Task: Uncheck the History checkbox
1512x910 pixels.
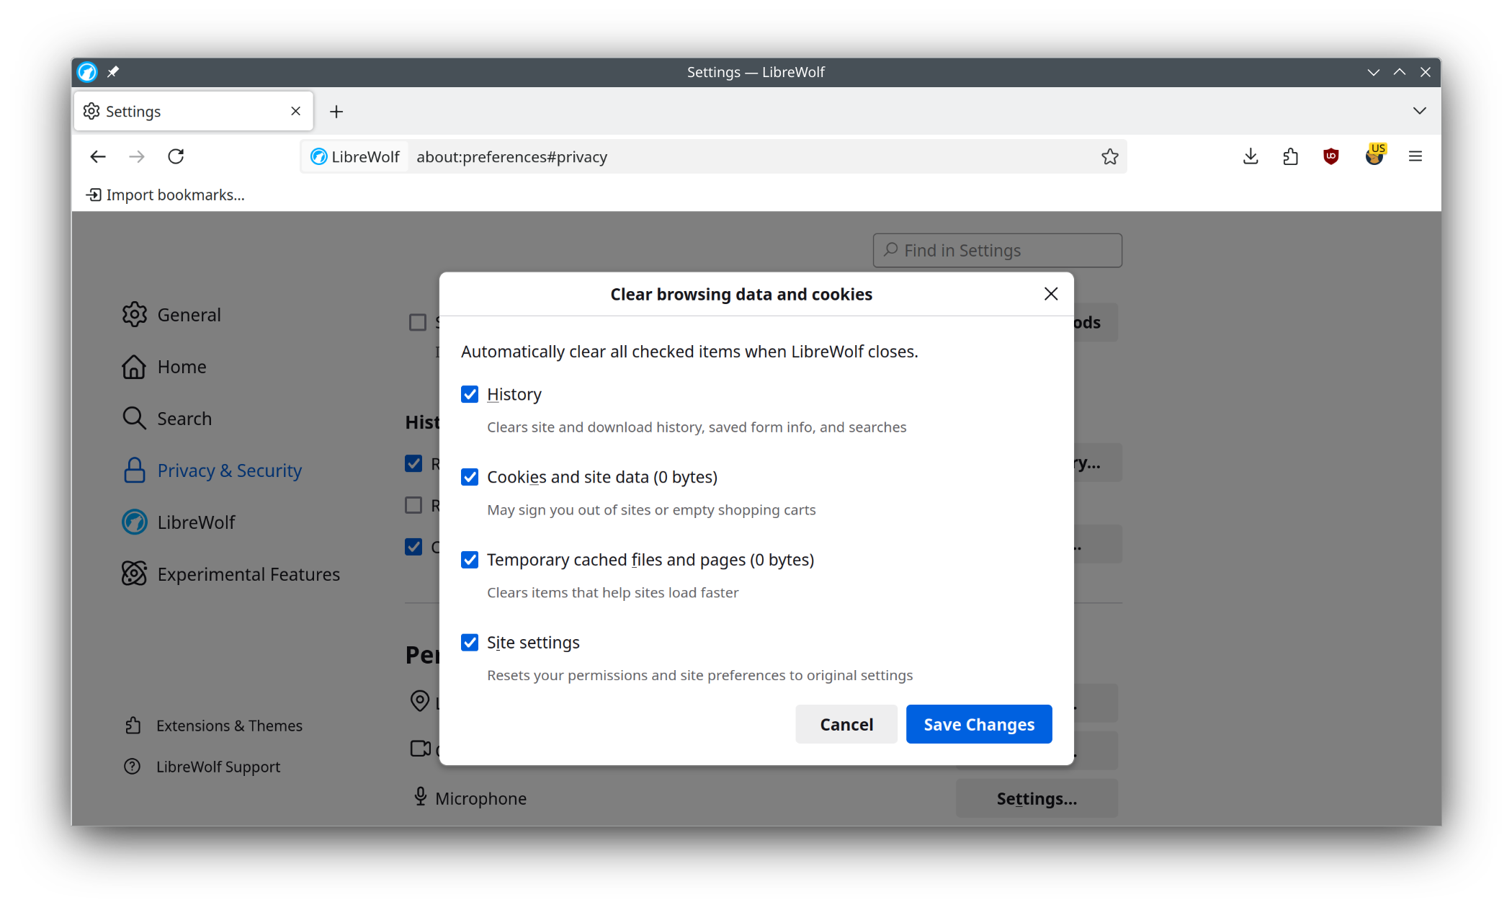Action: 470,394
